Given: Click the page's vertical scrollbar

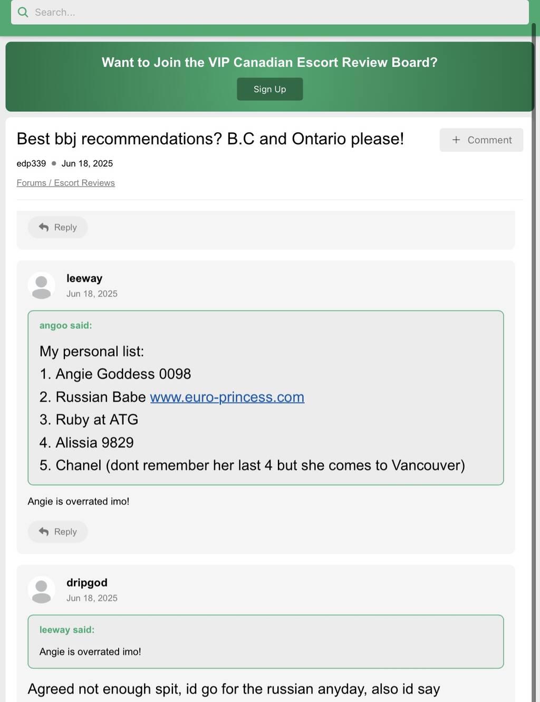Looking at the screenshot, I should (534, 316).
